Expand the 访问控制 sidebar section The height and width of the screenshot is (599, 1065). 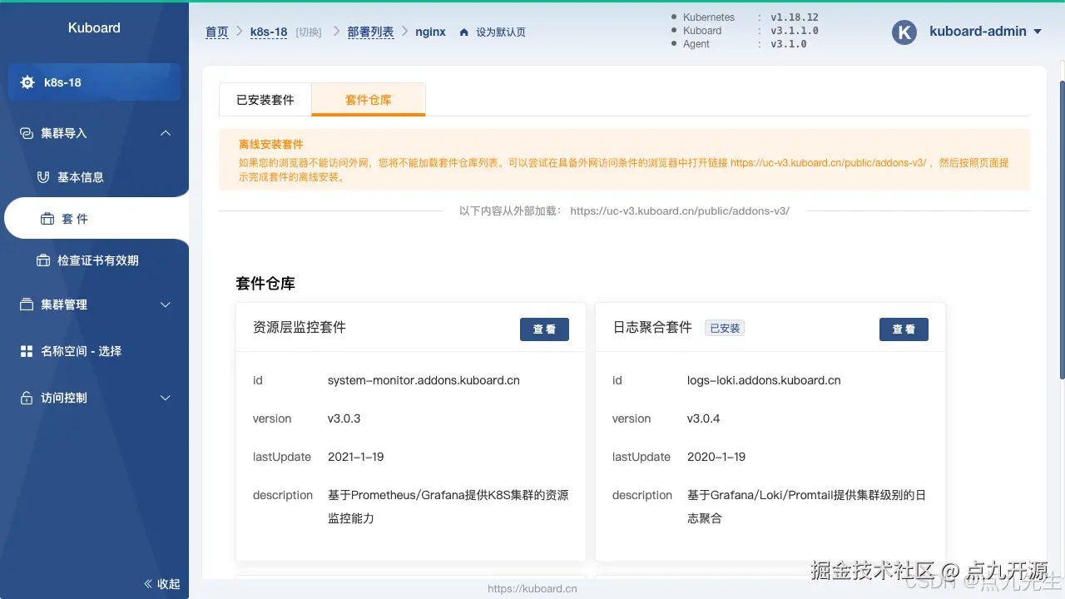click(x=165, y=398)
